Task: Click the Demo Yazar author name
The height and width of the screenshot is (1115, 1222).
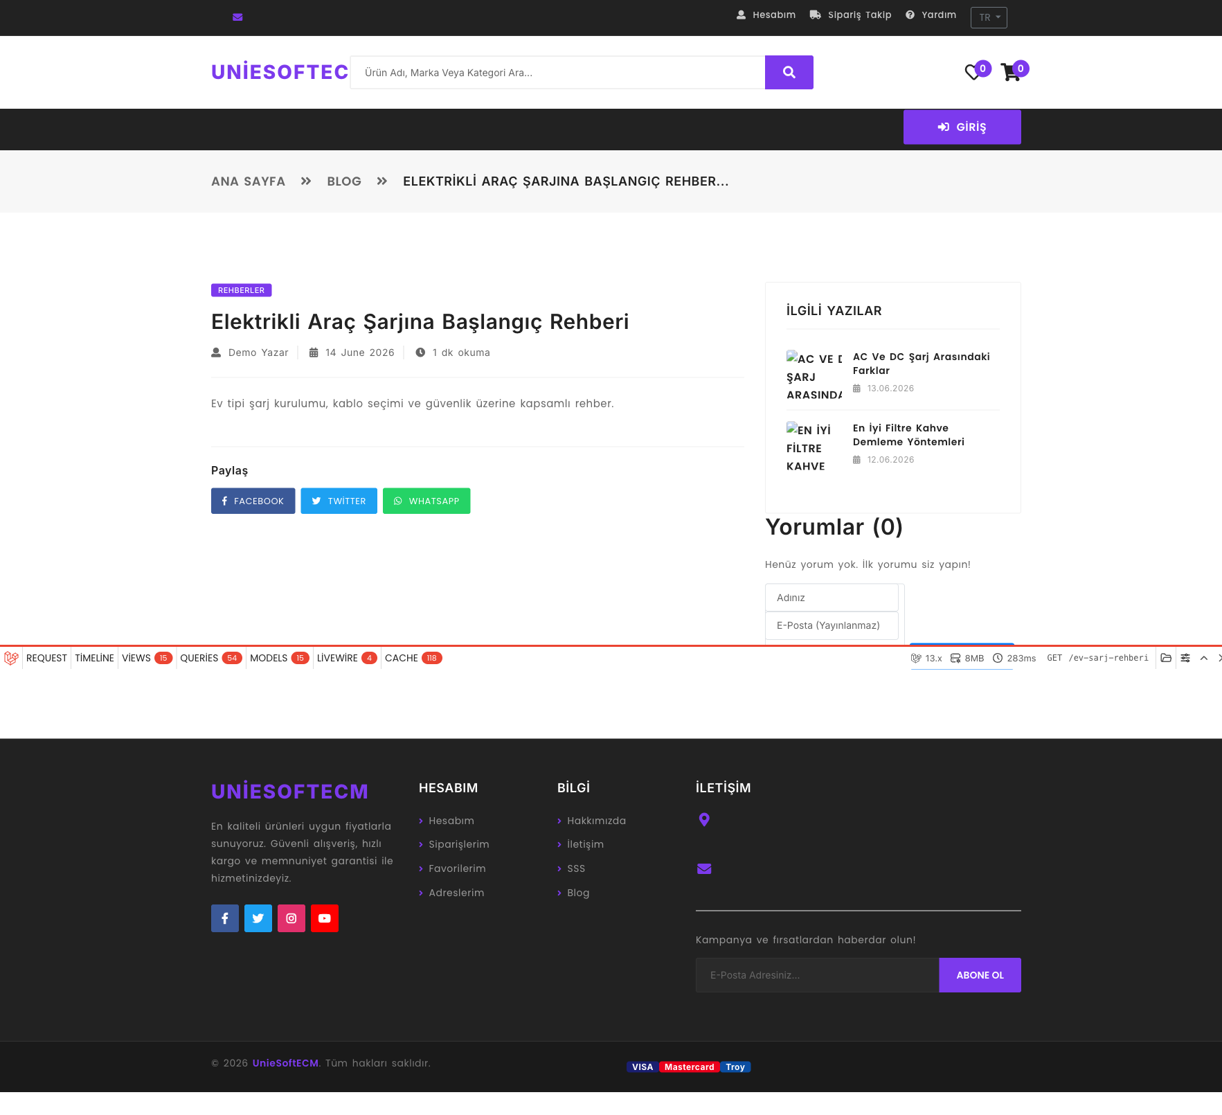Action: pos(258,353)
